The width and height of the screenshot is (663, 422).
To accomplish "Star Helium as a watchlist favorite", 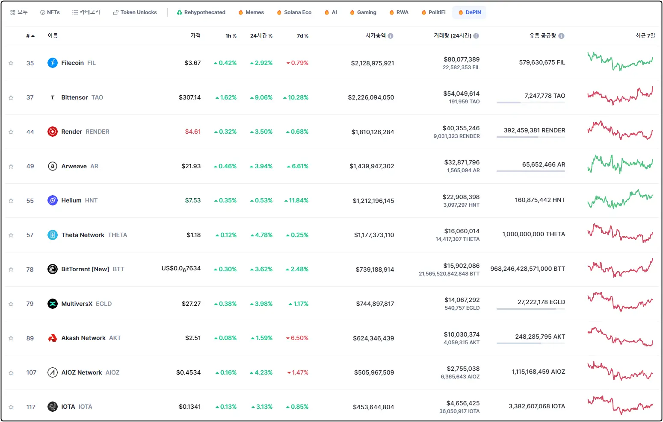I will (x=11, y=201).
